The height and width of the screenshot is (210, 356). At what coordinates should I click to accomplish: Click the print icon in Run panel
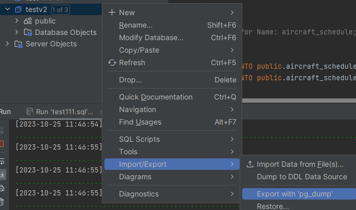(x=2, y=188)
